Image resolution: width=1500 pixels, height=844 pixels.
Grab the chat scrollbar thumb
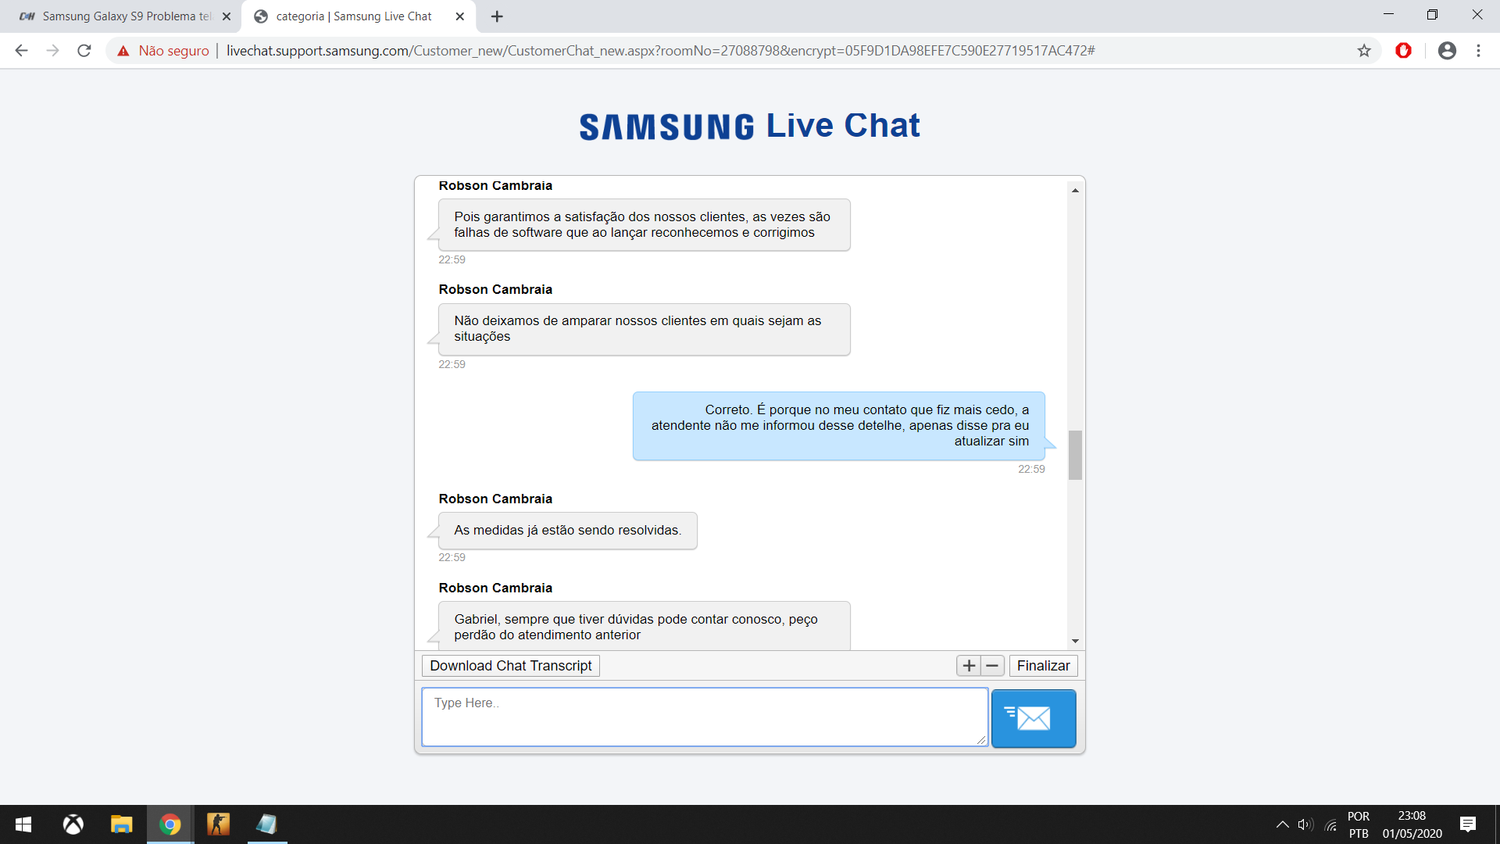pyautogui.click(x=1075, y=455)
